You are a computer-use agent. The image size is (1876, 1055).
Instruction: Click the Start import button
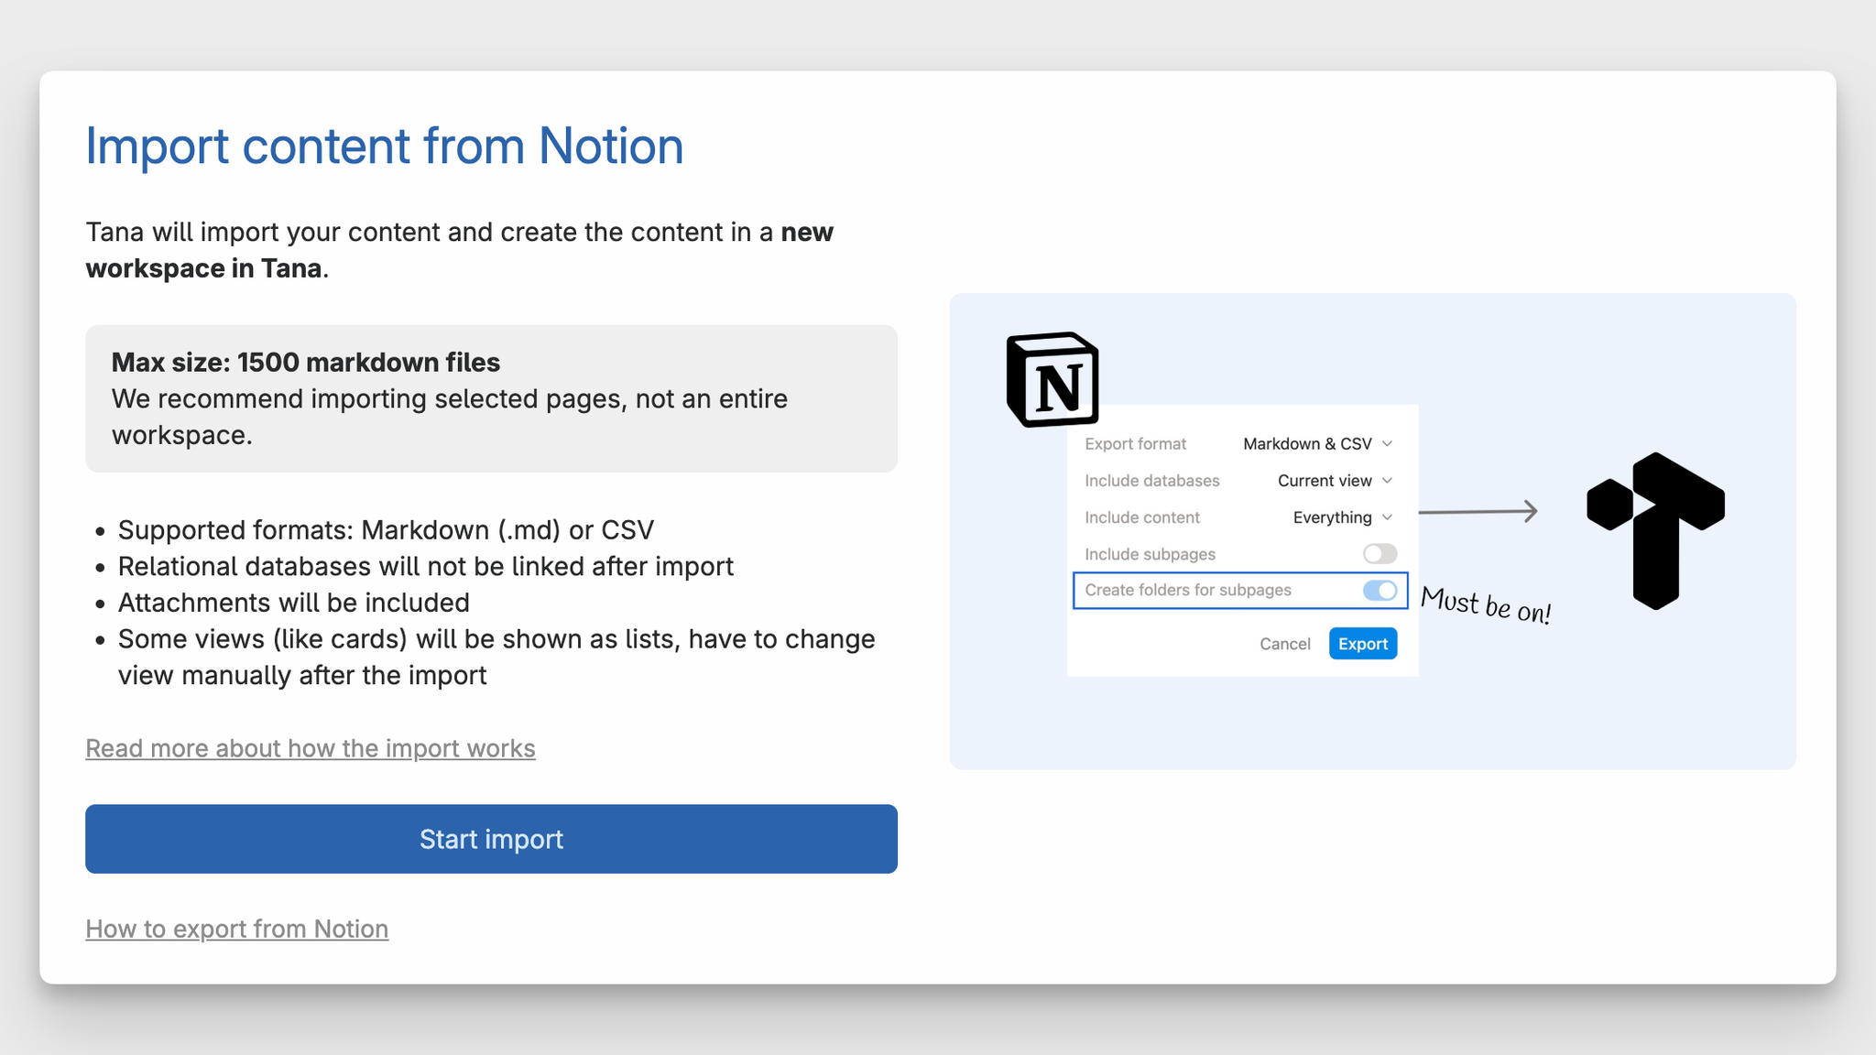pyautogui.click(x=491, y=839)
